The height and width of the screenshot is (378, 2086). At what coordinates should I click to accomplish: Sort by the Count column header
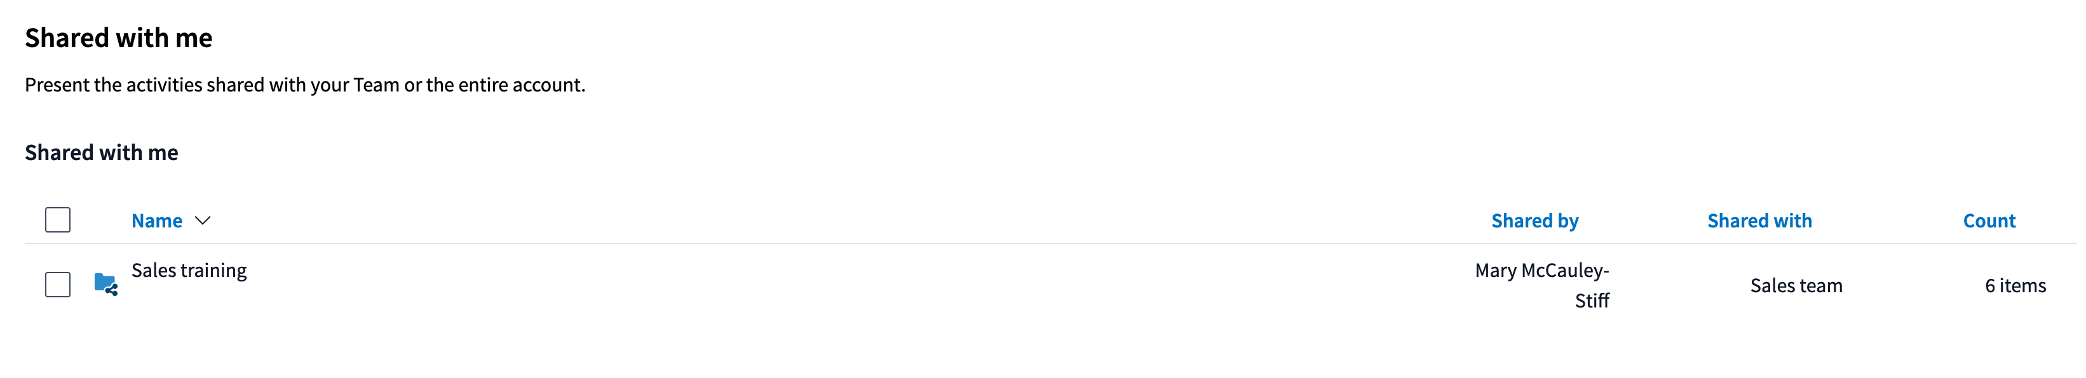tap(1989, 221)
